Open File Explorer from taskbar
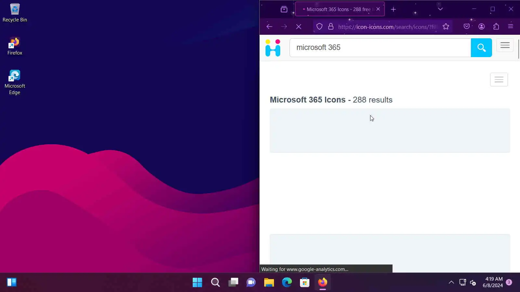The image size is (520, 292). [269, 282]
